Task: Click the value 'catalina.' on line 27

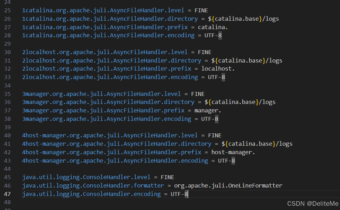Action: [213, 27]
